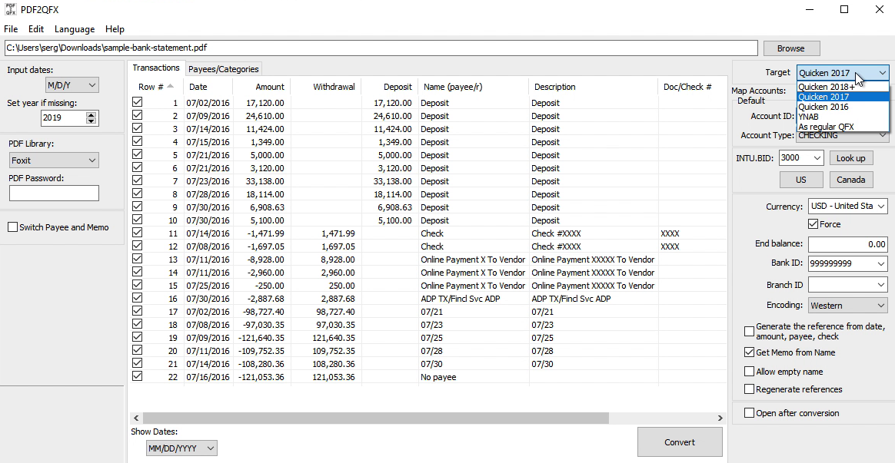This screenshot has height=463, width=895.
Task: Decrease the missing year spinner value
Action: coord(91,121)
